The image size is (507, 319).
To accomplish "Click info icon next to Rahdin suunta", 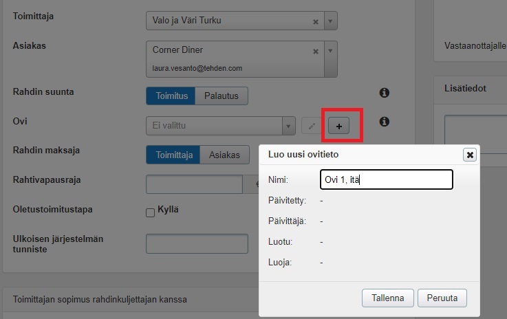I will (385, 93).
